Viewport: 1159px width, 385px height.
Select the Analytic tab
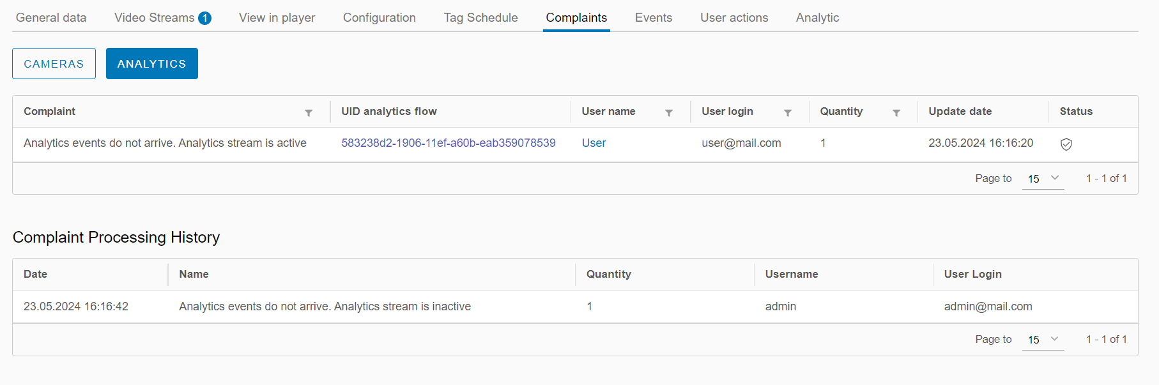(x=817, y=18)
